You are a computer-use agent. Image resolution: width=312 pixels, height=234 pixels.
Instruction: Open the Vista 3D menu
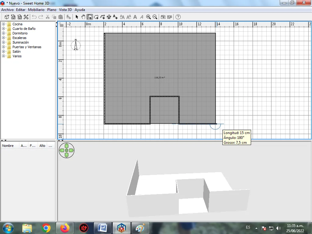66,10
